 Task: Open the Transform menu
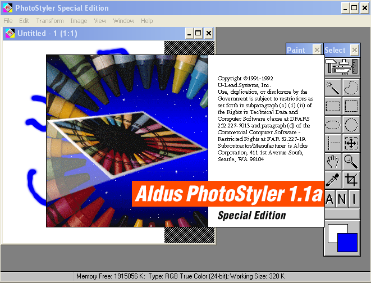tap(50, 21)
